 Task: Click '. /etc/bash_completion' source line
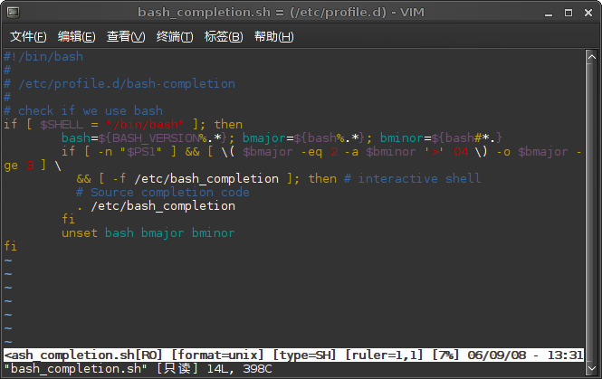click(156, 206)
